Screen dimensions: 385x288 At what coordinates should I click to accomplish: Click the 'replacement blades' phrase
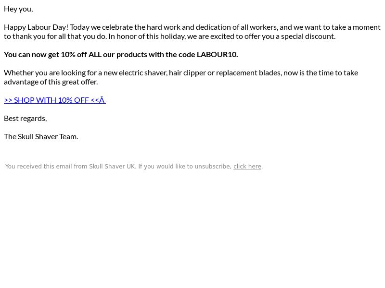tap(249, 73)
